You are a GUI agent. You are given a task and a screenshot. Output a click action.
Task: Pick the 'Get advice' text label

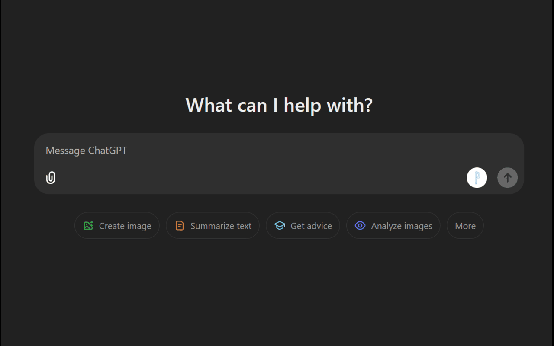[x=311, y=226]
